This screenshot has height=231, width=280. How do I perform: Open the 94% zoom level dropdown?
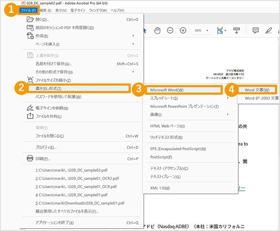point(207,30)
